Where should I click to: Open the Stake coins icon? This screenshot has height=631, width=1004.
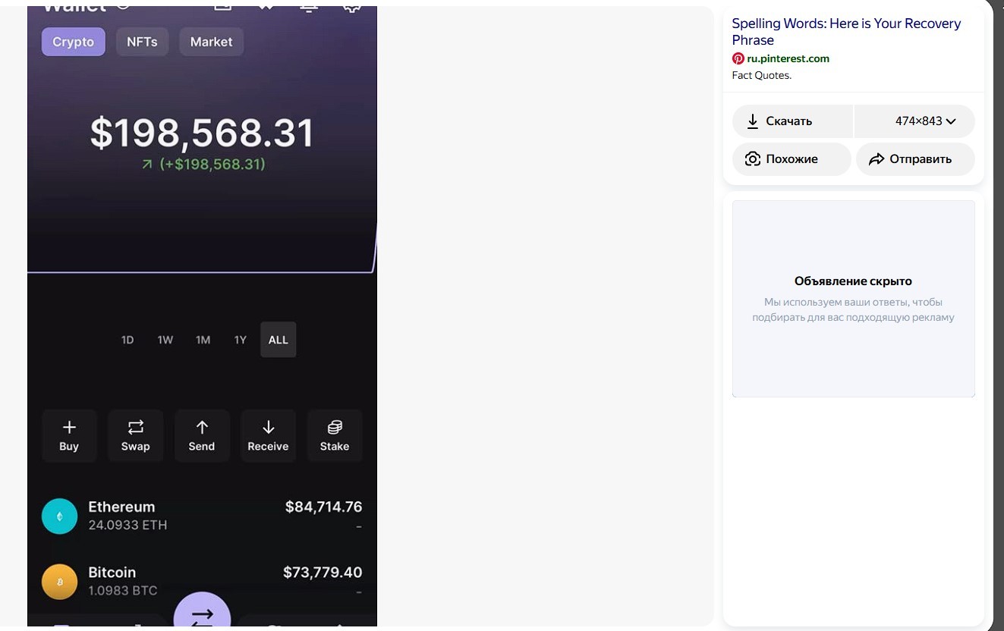[x=335, y=428]
